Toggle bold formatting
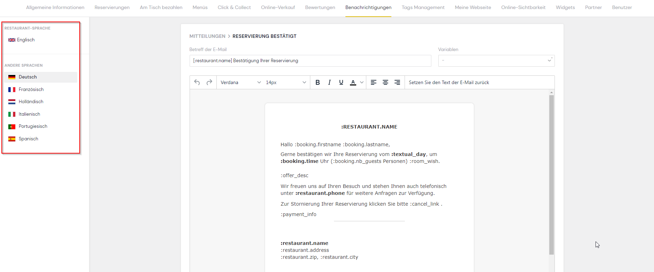 coord(318,82)
